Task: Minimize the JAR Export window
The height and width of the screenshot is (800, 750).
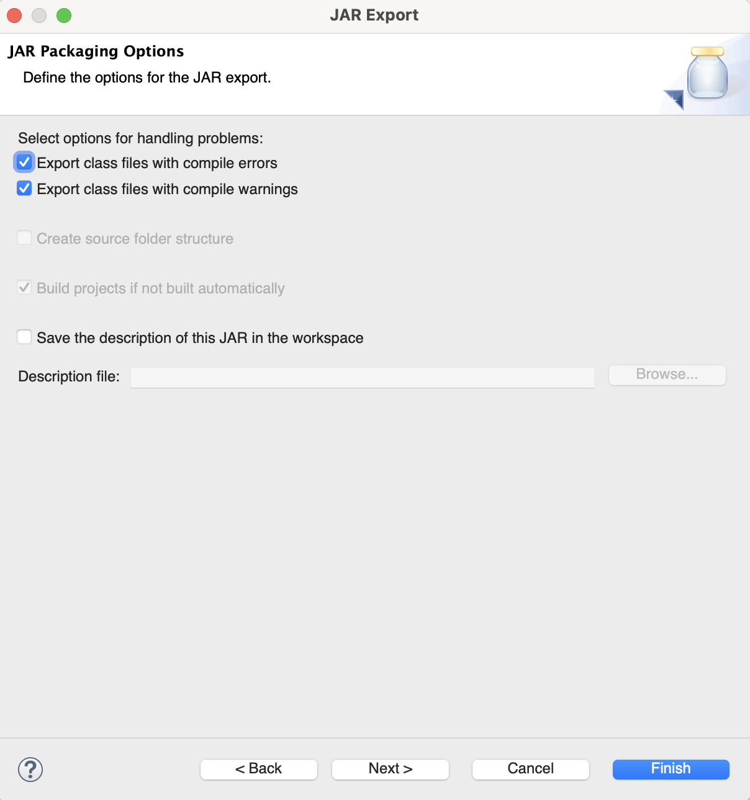Action: 39,16
